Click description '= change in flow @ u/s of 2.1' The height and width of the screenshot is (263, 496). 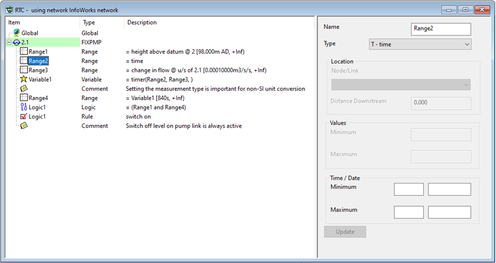coord(196,70)
